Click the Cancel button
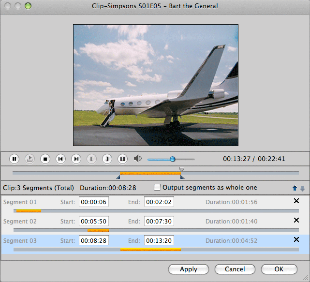 coord(235,269)
